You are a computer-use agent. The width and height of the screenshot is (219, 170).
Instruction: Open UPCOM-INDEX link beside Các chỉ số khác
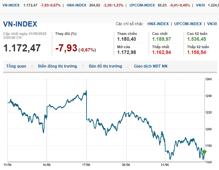188,24
